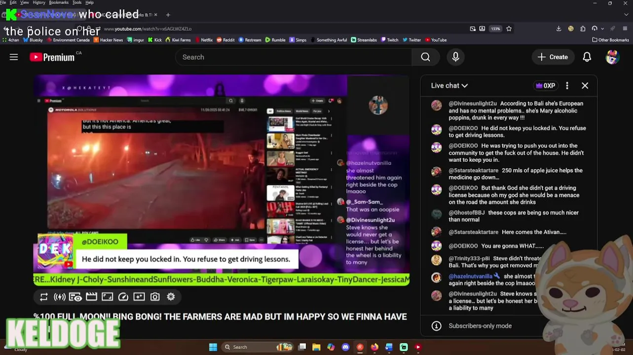Open the Rumble bookmark

click(x=275, y=40)
